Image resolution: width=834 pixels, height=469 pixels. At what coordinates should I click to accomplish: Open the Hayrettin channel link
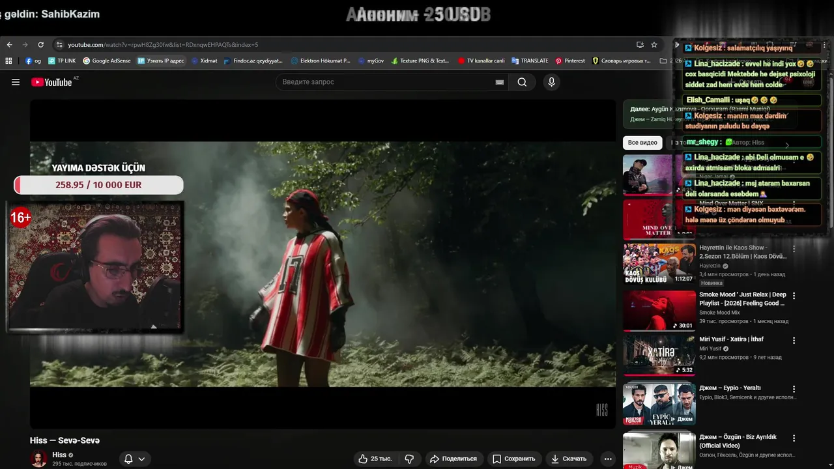(x=710, y=266)
